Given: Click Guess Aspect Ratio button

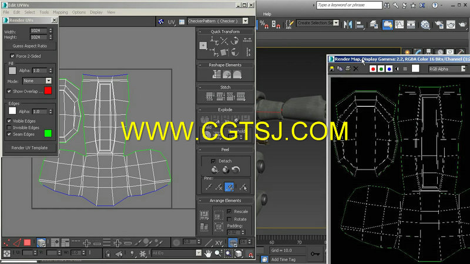Looking at the screenshot, I should 30,46.
